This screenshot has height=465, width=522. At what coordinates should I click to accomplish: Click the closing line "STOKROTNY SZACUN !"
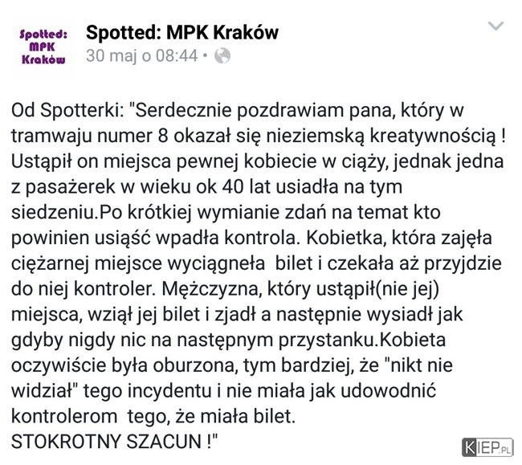(x=114, y=442)
